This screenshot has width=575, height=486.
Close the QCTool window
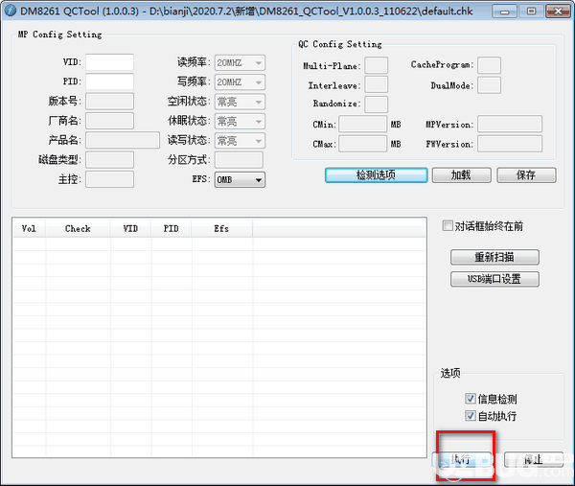point(558,11)
